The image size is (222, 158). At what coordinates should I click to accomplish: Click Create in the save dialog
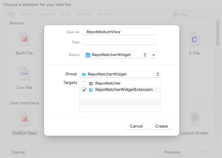point(162,126)
